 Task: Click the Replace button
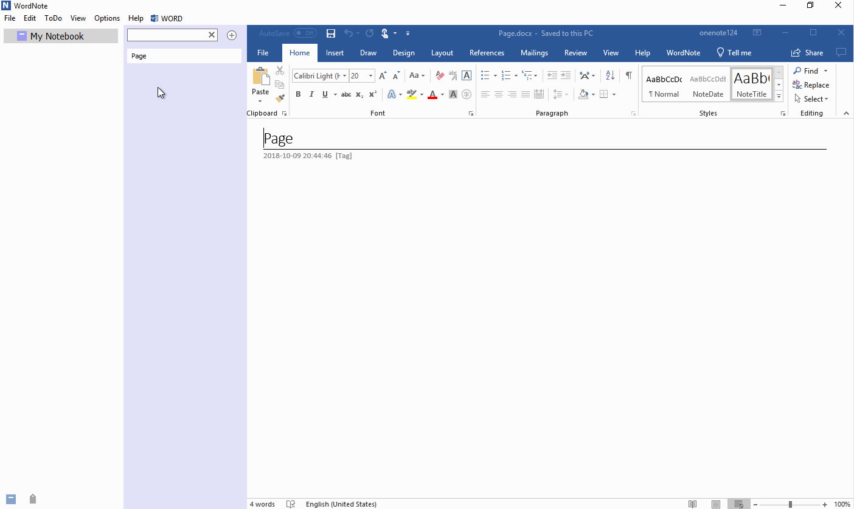[811, 85]
